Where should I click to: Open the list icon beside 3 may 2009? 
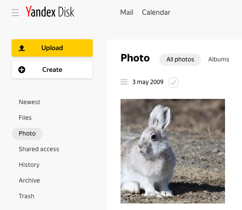tap(124, 82)
